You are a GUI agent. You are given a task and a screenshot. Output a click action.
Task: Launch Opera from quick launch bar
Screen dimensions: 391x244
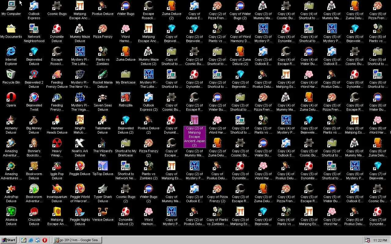tap(45, 240)
